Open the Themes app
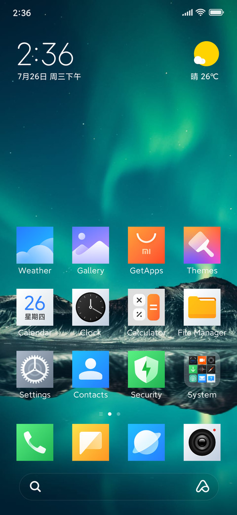237x515 pixels. pos(202,245)
